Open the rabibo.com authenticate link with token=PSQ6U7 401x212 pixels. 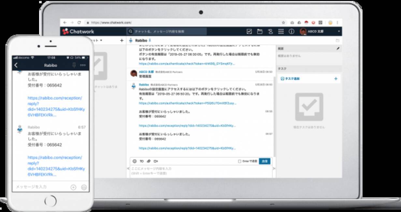(187, 103)
